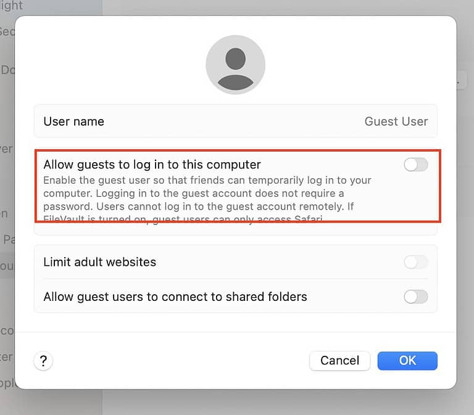Viewport: 474px width, 415px height.
Task: Click the User name label
Action: point(73,121)
